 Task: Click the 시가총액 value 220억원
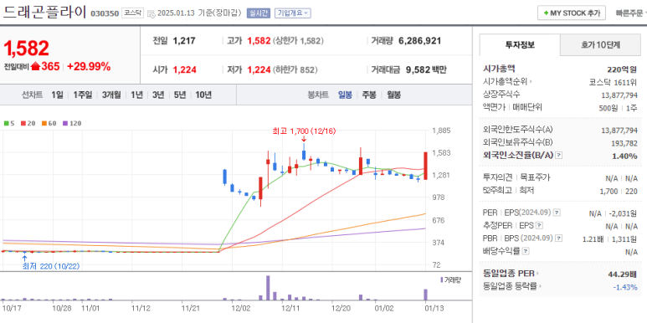click(622, 69)
